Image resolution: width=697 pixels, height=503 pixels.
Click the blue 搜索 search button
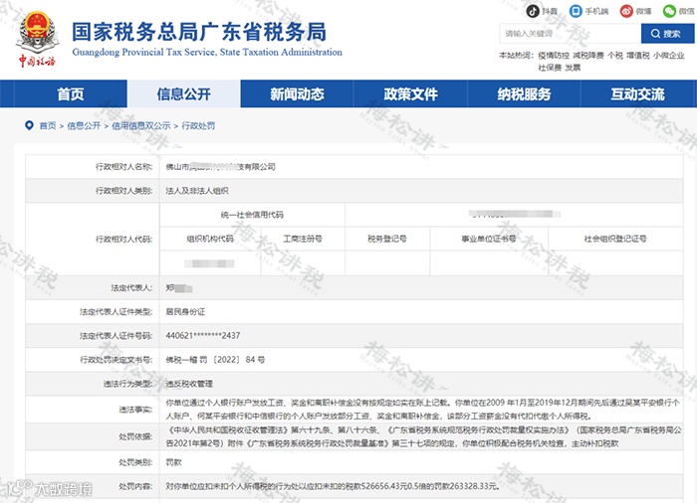pyautogui.click(x=667, y=34)
